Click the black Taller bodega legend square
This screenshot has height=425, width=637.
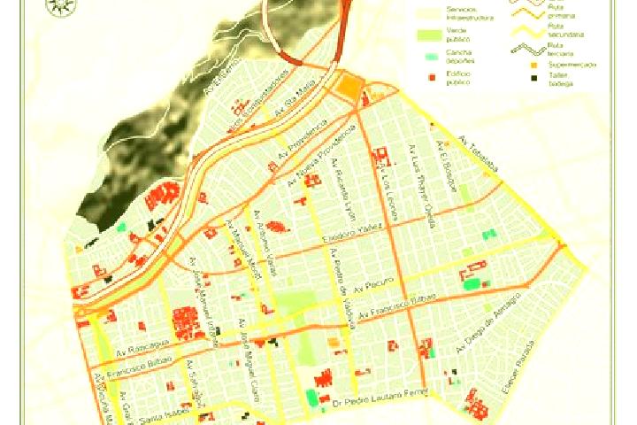click(533, 78)
